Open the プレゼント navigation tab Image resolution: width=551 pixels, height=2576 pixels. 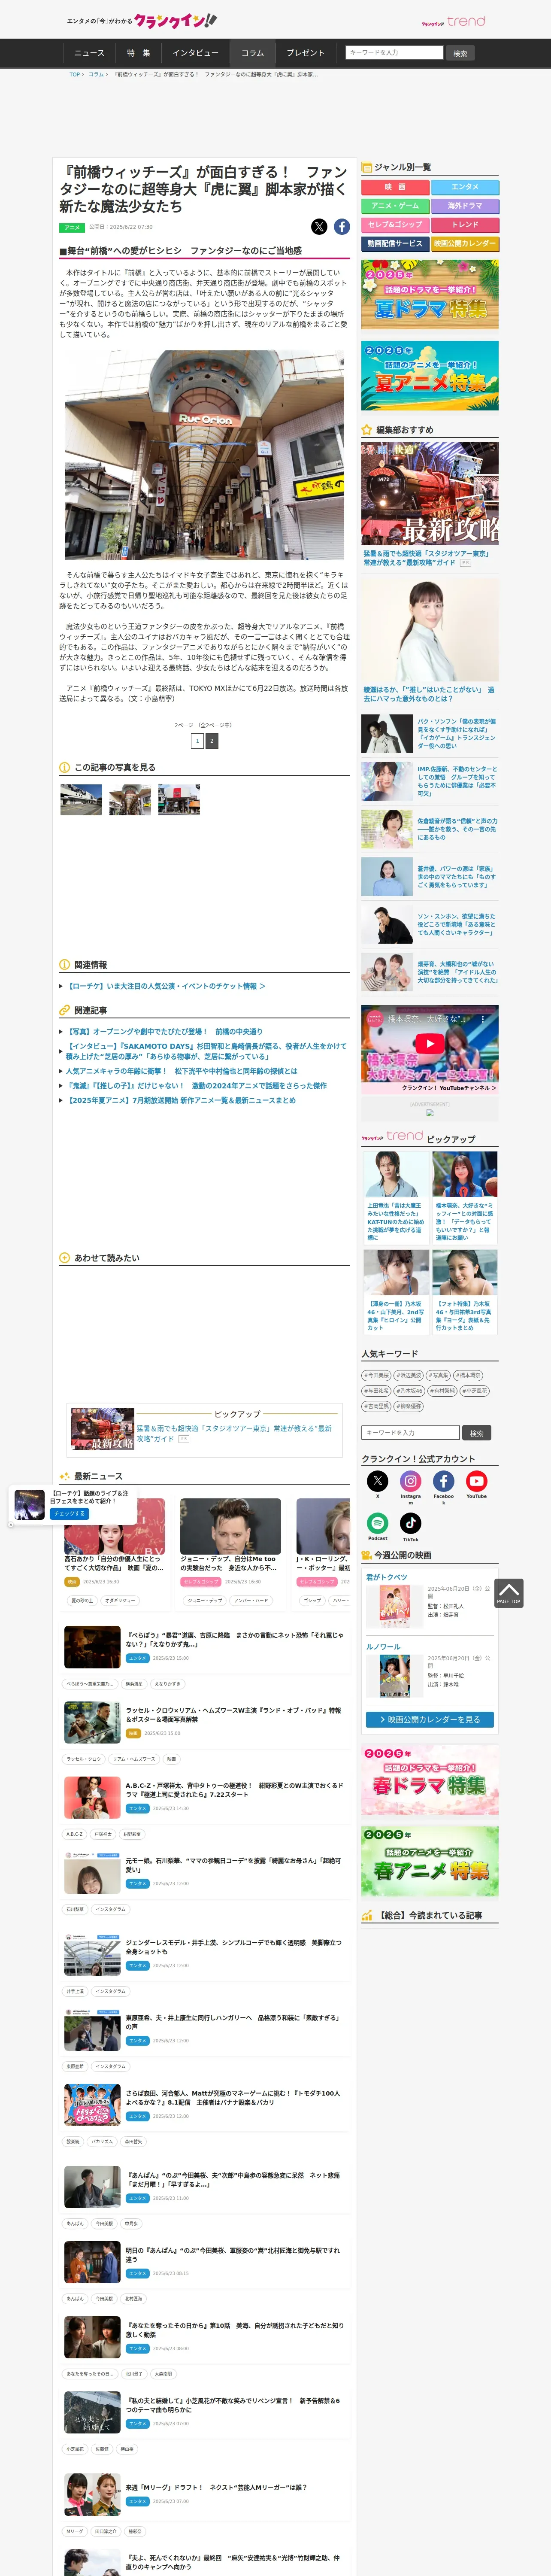305,53
